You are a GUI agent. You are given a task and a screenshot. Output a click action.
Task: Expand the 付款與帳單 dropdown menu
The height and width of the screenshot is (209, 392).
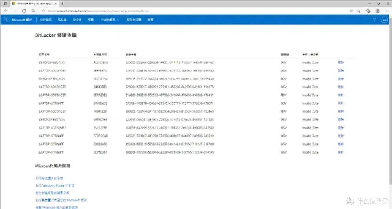point(110,20)
